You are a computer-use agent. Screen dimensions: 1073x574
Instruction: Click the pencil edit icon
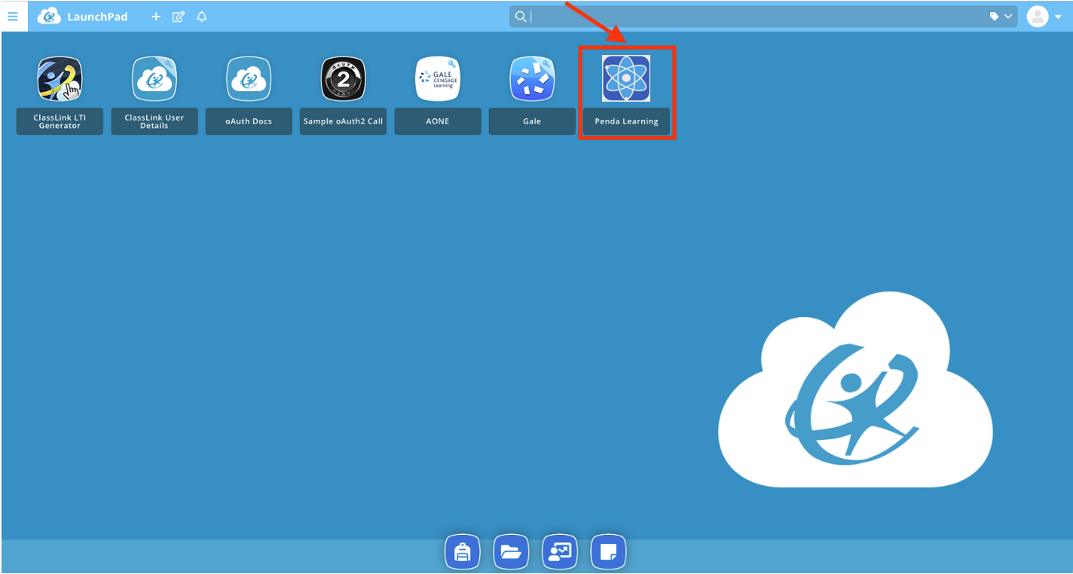[179, 17]
